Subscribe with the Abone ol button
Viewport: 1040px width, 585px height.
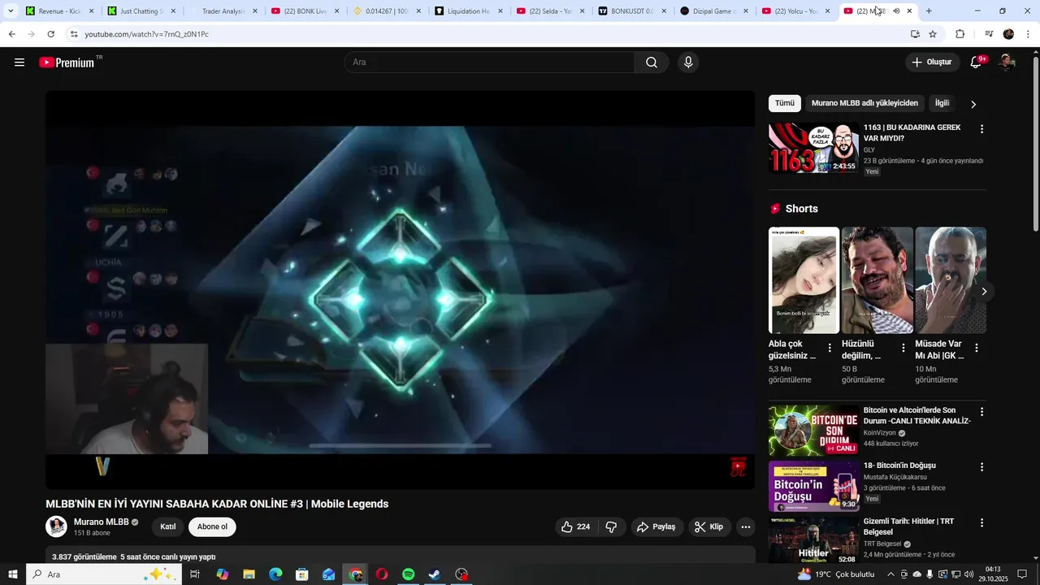[x=212, y=526]
